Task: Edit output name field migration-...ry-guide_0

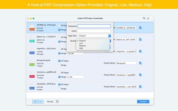Action: [x=126, y=51]
